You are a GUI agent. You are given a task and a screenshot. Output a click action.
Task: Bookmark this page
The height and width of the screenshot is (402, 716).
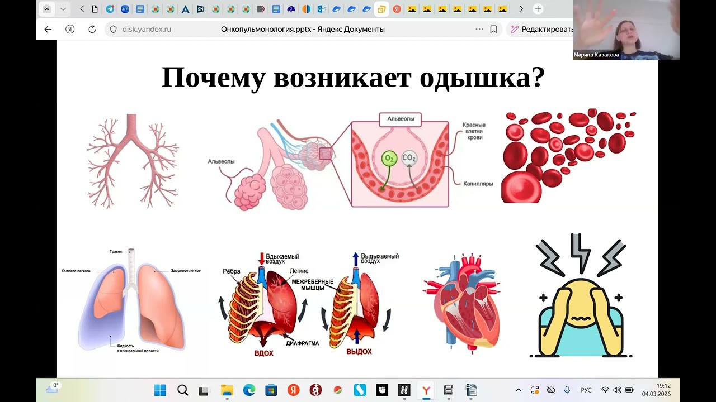[x=493, y=30]
